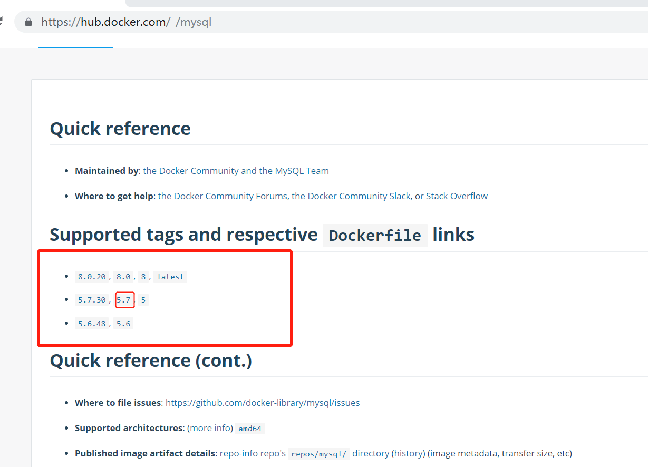Click the 'Maintained by' label

click(107, 171)
